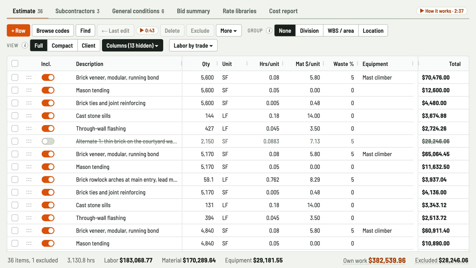Go to the Bid summary tab
Image resolution: width=476 pixels, height=268 pixels.
coord(193,11)
